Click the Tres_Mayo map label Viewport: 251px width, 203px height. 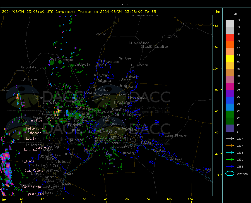(x=101, y=75)
